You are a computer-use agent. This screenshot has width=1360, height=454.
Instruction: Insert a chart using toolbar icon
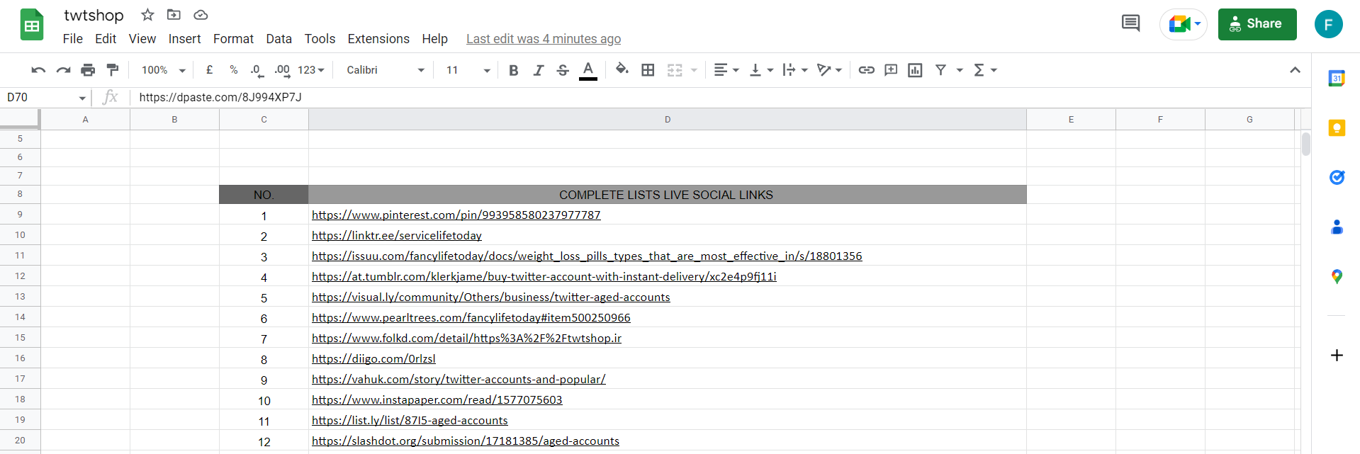pos(915,70)
